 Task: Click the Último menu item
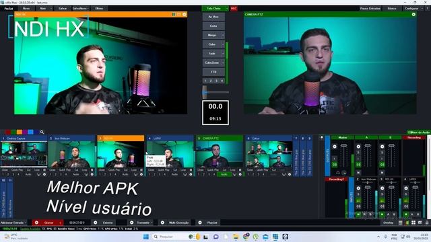[x=99, y=9]
